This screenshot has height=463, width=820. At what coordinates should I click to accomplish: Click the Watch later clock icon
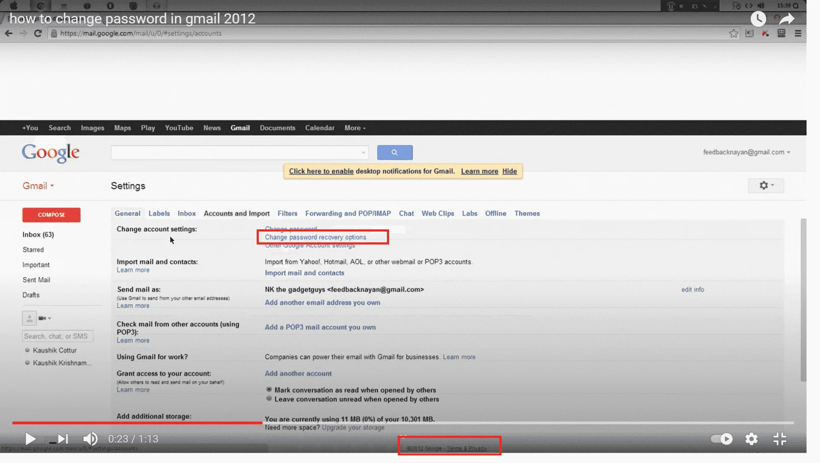coord(758,19)
